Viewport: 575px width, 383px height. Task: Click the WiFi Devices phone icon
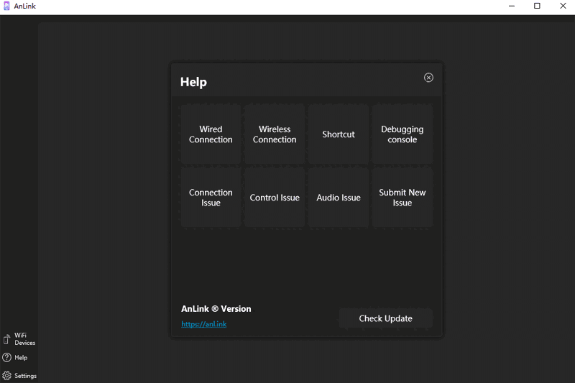(6, 339)
